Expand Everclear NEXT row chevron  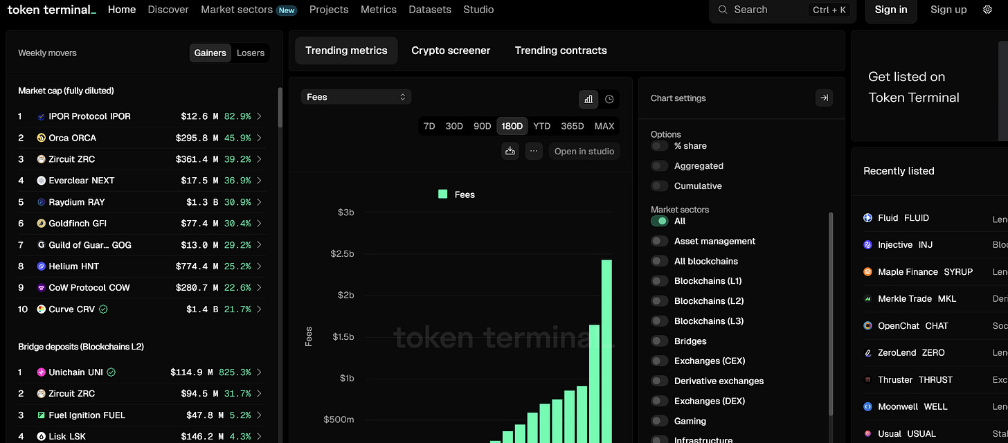pyautogui.click(x=259, y=181)
